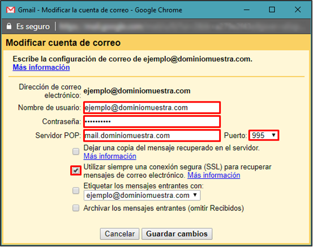Maximize the Chrome window
This screenshot has width=313, height=247.
pyautogui.click(x=272, y=10)
